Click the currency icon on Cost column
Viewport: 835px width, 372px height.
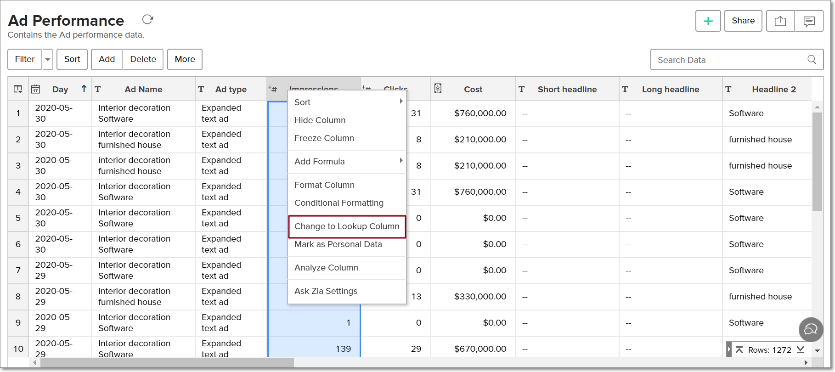coord(438,89)
